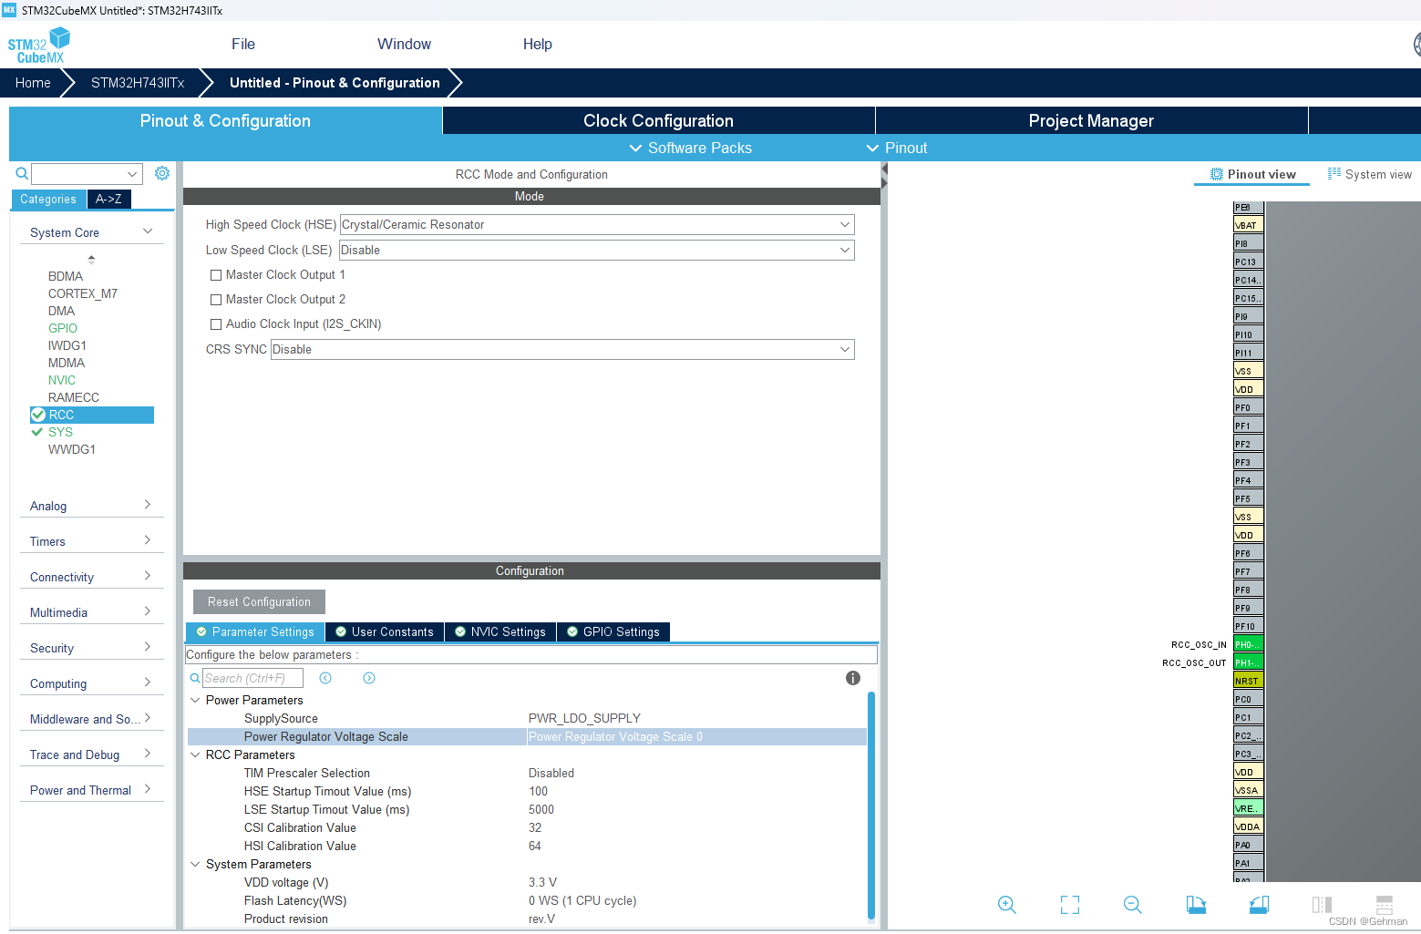Screen dimensions: 1421x934
Task: Select the GPIO Settings tab
Action: pos(613,631)
